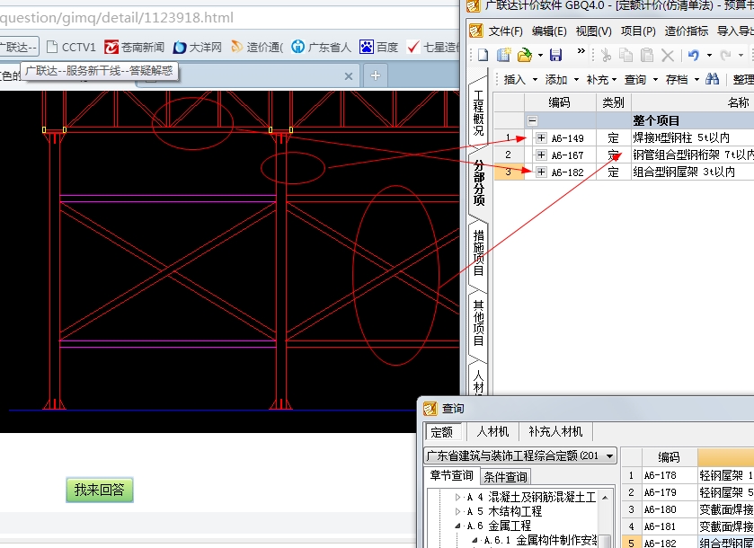
Task: Open the 广东省建筑与装饰工程综合定额 combo box
Action: click(520, 455)
